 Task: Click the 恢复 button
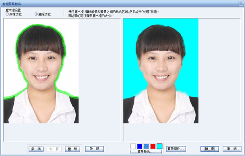pyautogui.click(x=54, y=149)
